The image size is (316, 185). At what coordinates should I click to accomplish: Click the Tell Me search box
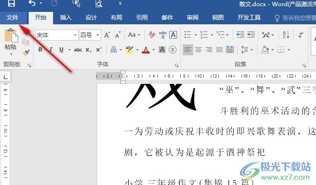click(x=295, y=18)
